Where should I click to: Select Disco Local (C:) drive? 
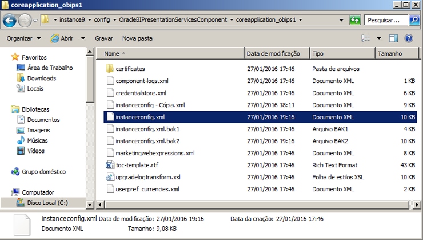tap(47, 203)
